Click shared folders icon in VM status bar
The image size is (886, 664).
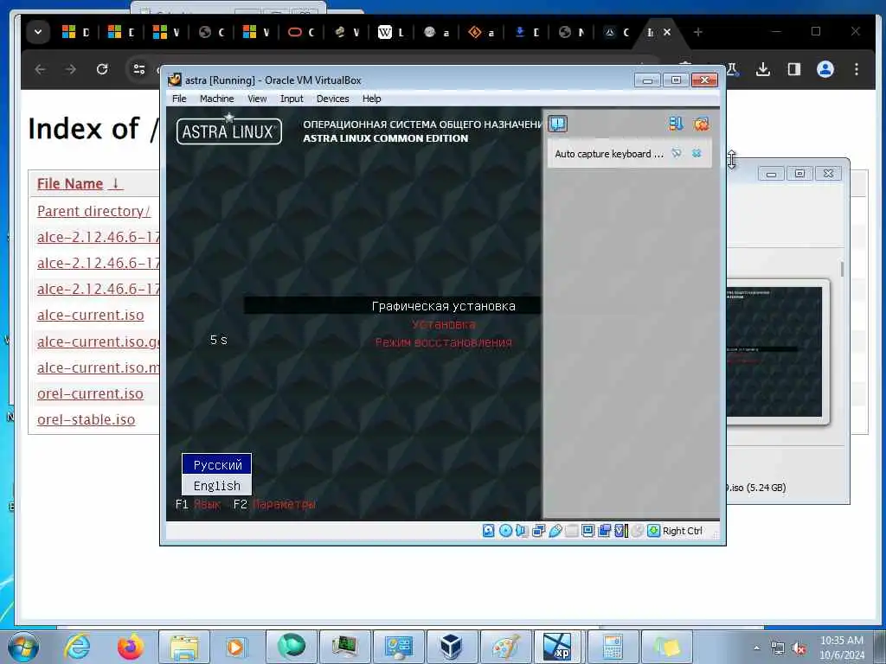pos(571,531)
